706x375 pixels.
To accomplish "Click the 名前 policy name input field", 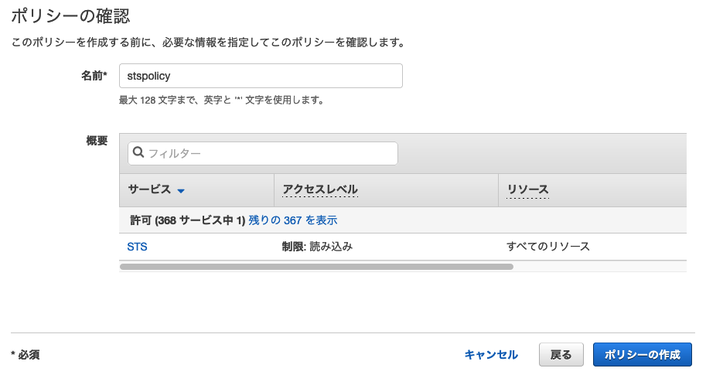I will coord(261,76).
